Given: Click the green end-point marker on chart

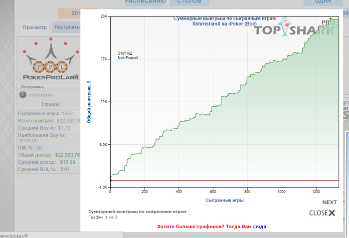Looking at the screenshot, I should pos(331,19).
